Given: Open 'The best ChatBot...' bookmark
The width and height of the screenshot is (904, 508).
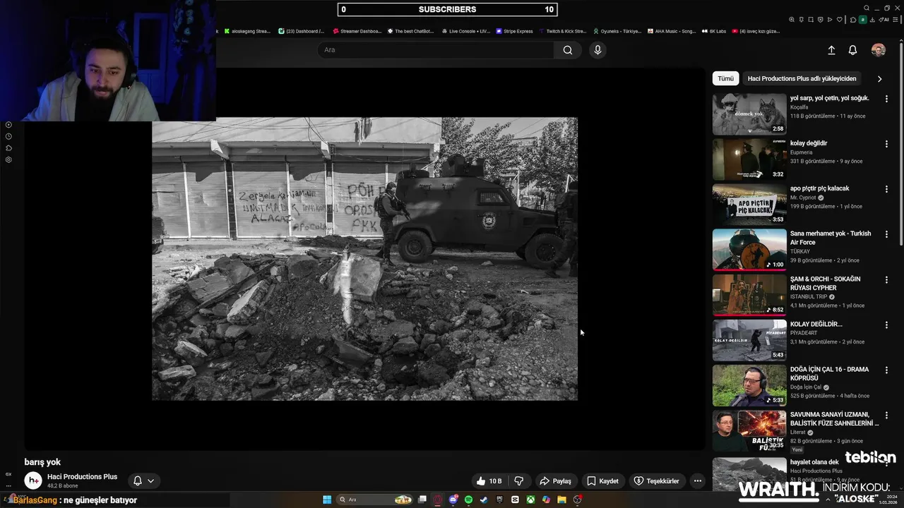Looking at the screenshot, I should [x=410, y=31].
